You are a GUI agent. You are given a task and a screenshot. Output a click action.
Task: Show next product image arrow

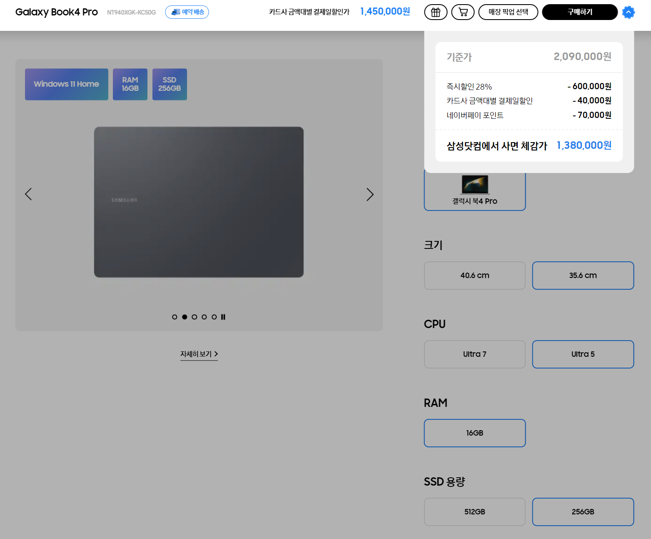tap(370, 194)
